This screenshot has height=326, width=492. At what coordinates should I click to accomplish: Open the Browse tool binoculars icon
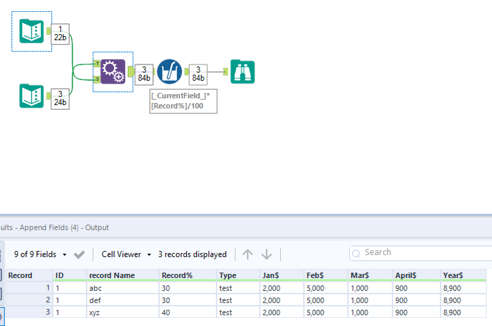(x=242, y=72)
